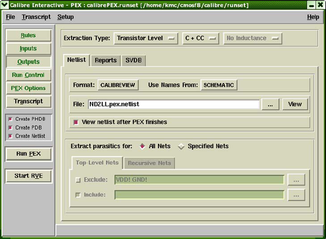Minimize the Calibre Interactive window
326x239 pixels.
(x=312, y=5)
